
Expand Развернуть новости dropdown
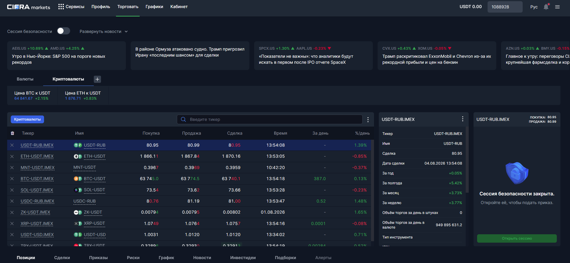tap(104, 31)
